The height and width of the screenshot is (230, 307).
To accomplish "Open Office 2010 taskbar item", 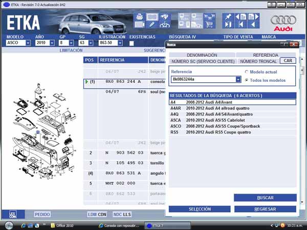I will pos(62,225).
